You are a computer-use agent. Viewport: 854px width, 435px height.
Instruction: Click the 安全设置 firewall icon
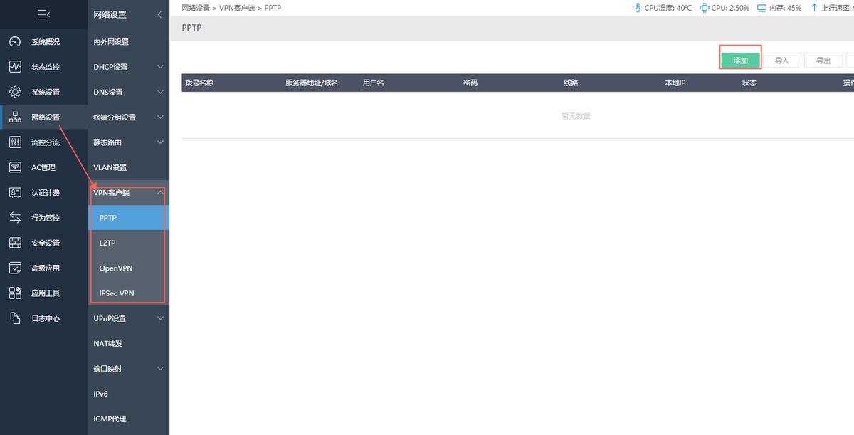(x=15, y=243)
